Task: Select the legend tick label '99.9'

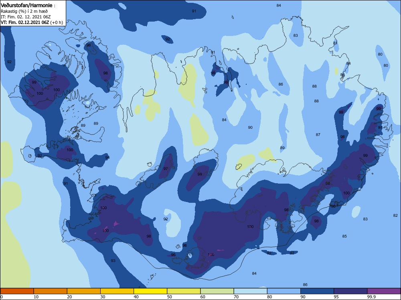Action: 371,297
